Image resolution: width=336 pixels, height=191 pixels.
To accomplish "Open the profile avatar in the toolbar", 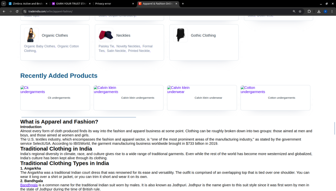I will point(325,11).
